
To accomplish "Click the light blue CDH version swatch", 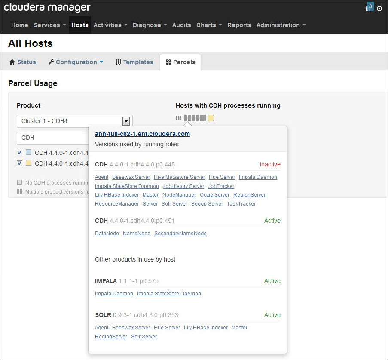I will (28, 152).
